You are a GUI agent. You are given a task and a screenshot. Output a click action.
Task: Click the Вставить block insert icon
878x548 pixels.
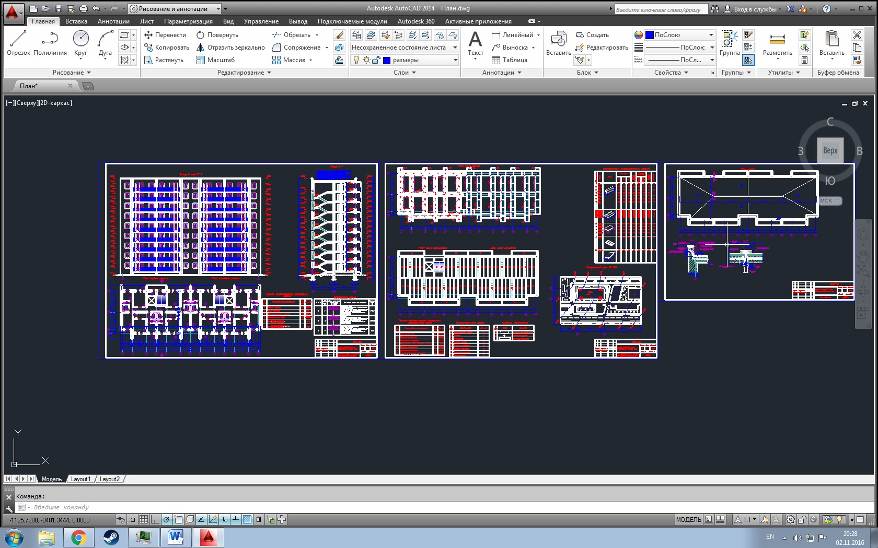click(558, 43)
